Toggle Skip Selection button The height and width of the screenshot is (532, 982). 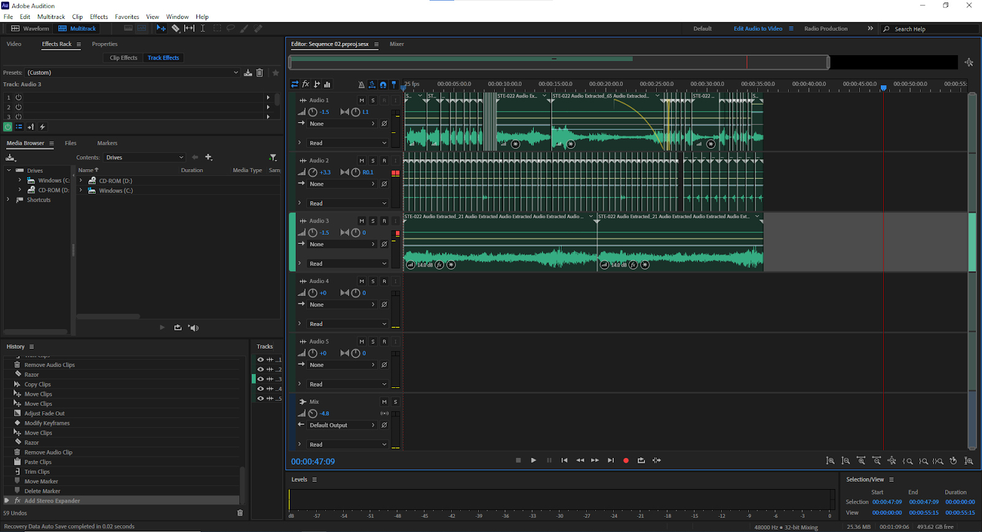click(x=657, y=460)
